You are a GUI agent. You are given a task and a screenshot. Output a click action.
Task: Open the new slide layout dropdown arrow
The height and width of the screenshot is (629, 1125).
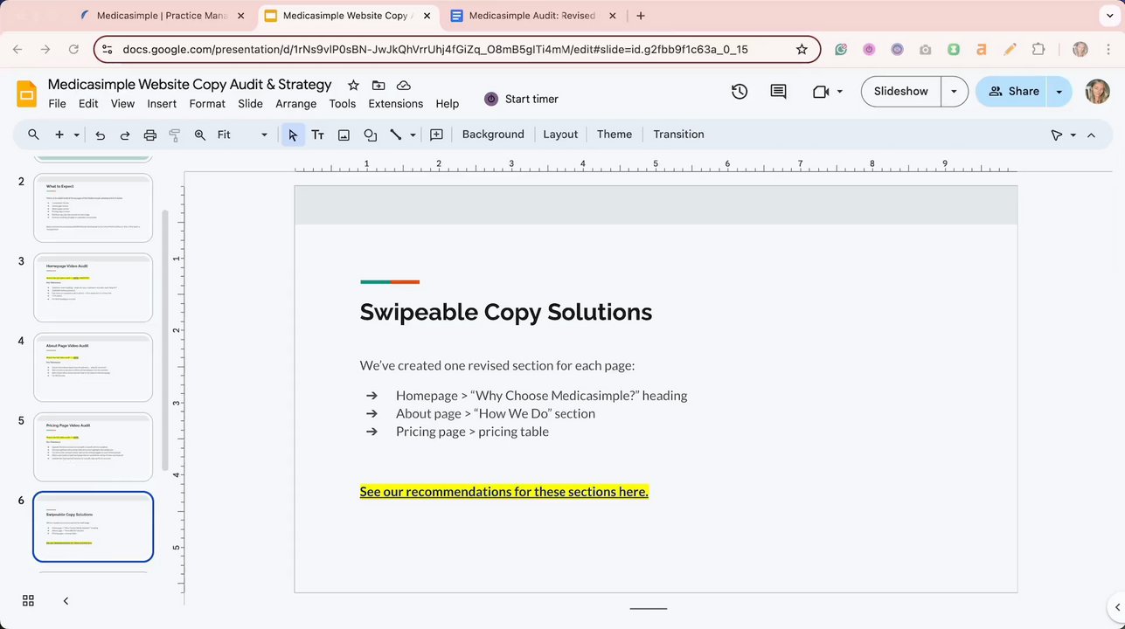point(76,135)
